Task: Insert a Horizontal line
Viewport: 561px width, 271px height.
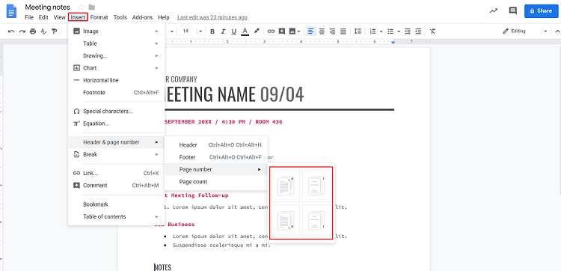Action: point(116,80)
